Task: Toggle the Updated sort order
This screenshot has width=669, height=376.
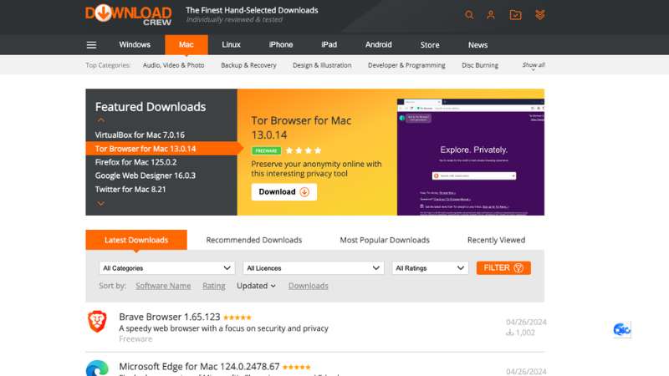Action: click(256, 286)
